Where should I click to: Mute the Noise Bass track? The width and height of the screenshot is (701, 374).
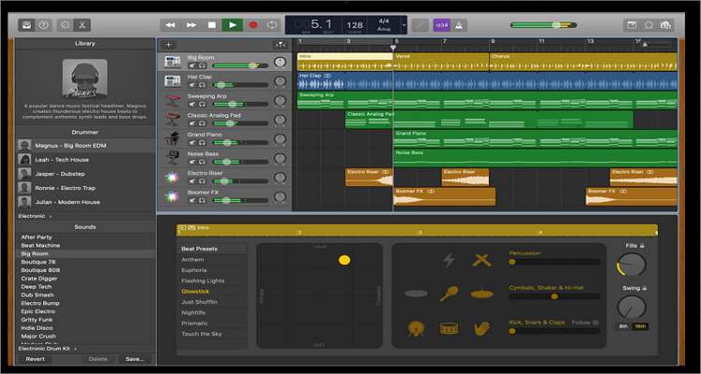point(193,162)
